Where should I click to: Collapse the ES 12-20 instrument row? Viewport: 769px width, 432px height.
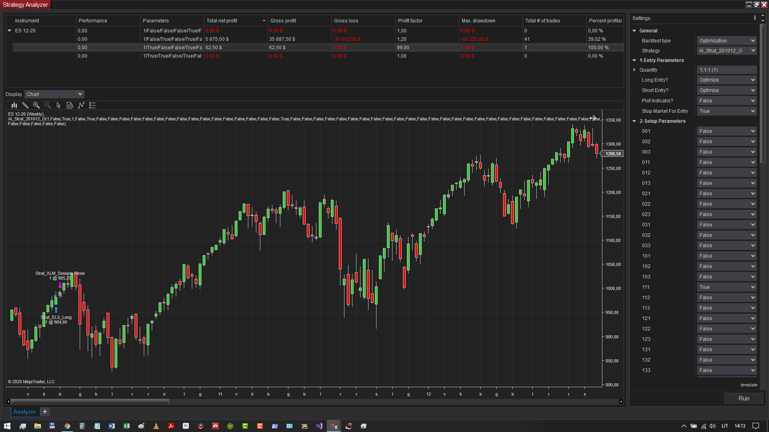pos(10,31)
